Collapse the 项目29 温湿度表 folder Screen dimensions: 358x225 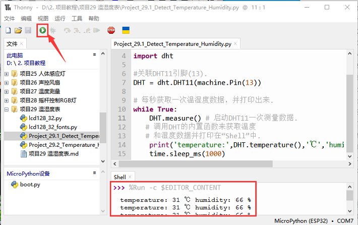[7, 109]
